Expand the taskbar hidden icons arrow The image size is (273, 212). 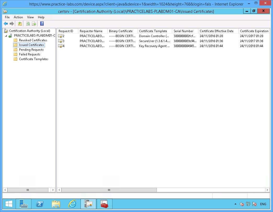[235, 204]
